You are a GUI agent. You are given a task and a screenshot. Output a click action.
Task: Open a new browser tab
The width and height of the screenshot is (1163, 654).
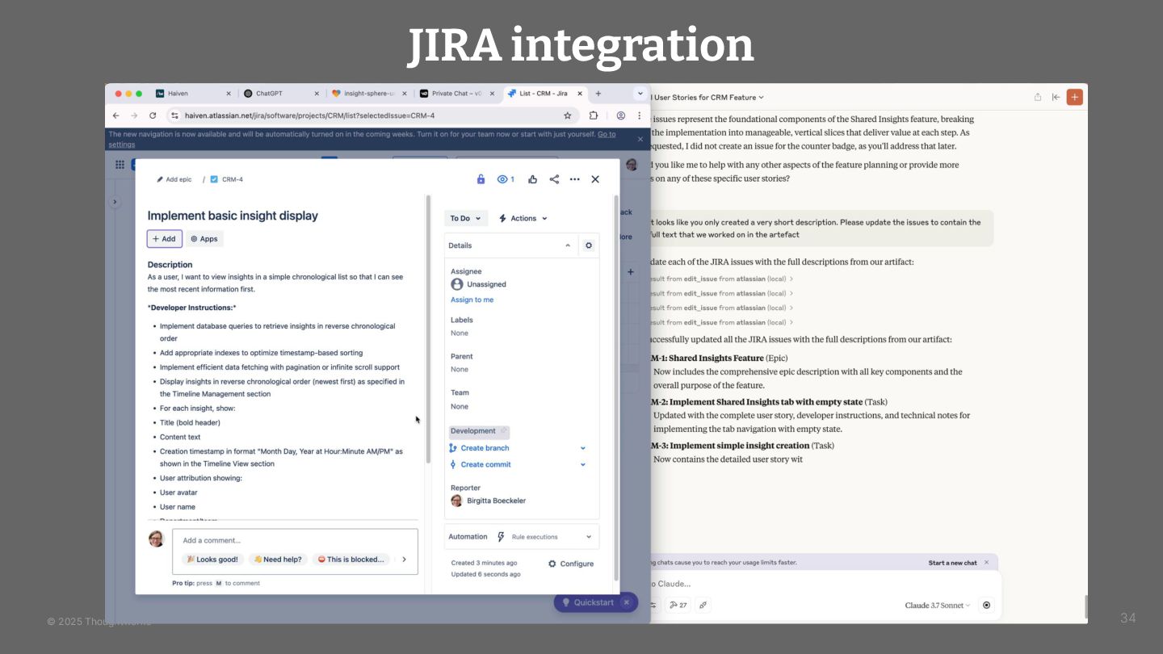tap(598, 94)
